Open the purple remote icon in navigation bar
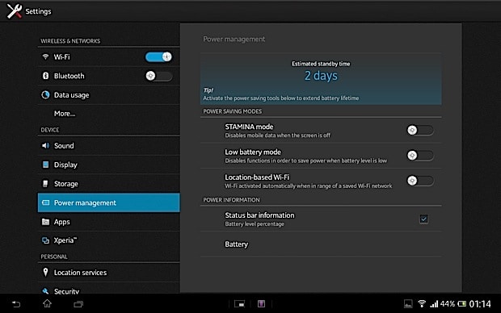 pyautogui.click(x=261, y=304)
